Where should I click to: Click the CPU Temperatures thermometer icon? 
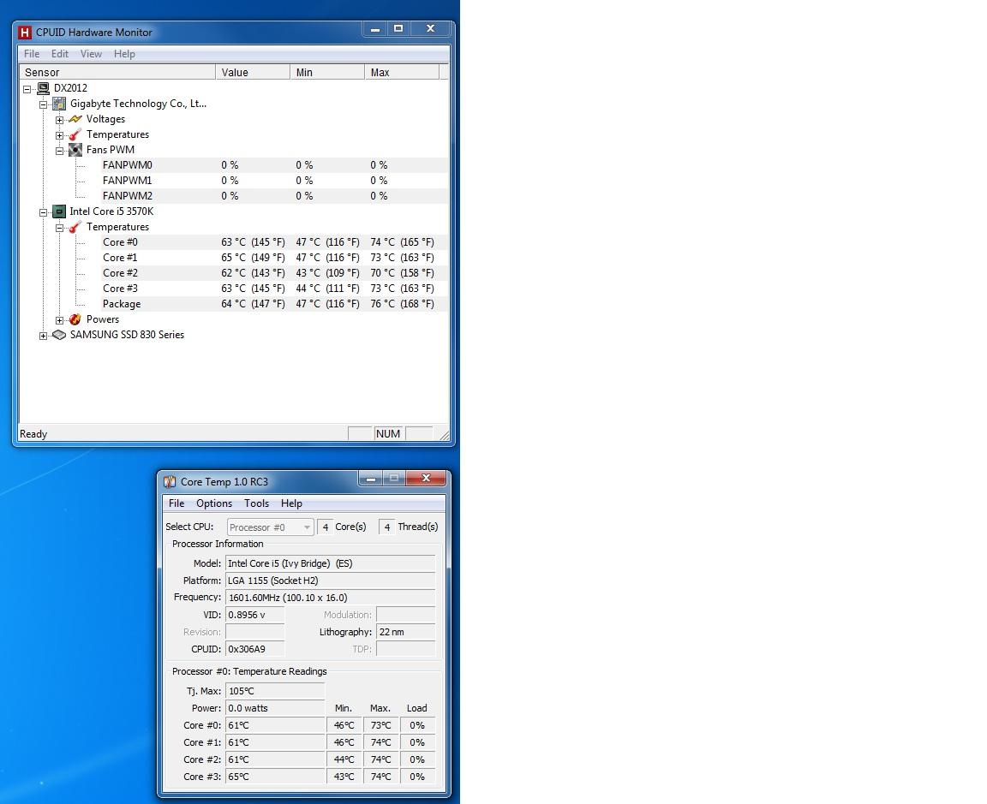click(x=75, y=227)
